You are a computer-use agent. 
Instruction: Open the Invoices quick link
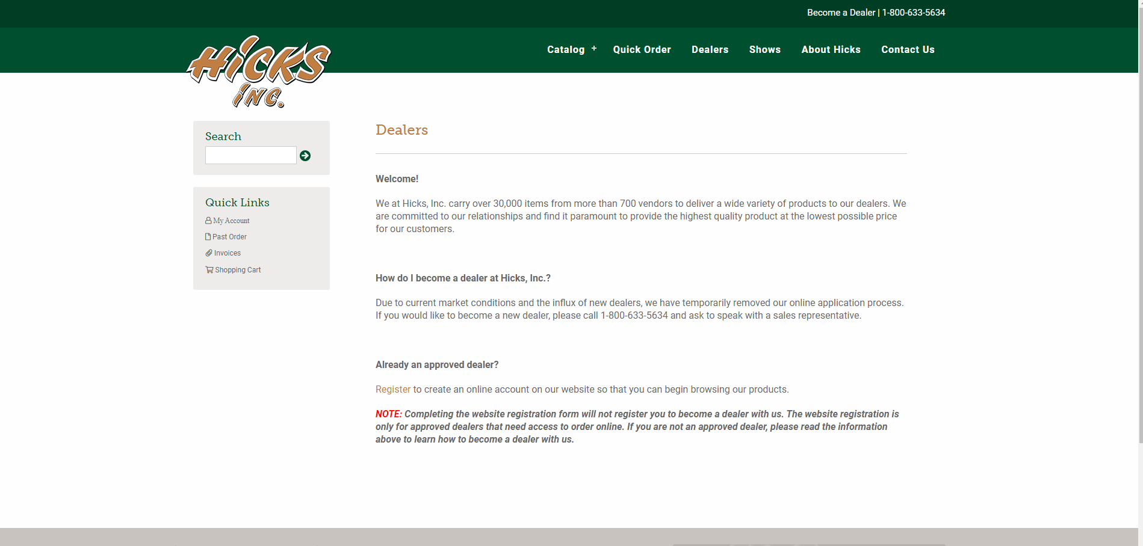point(228,253)
